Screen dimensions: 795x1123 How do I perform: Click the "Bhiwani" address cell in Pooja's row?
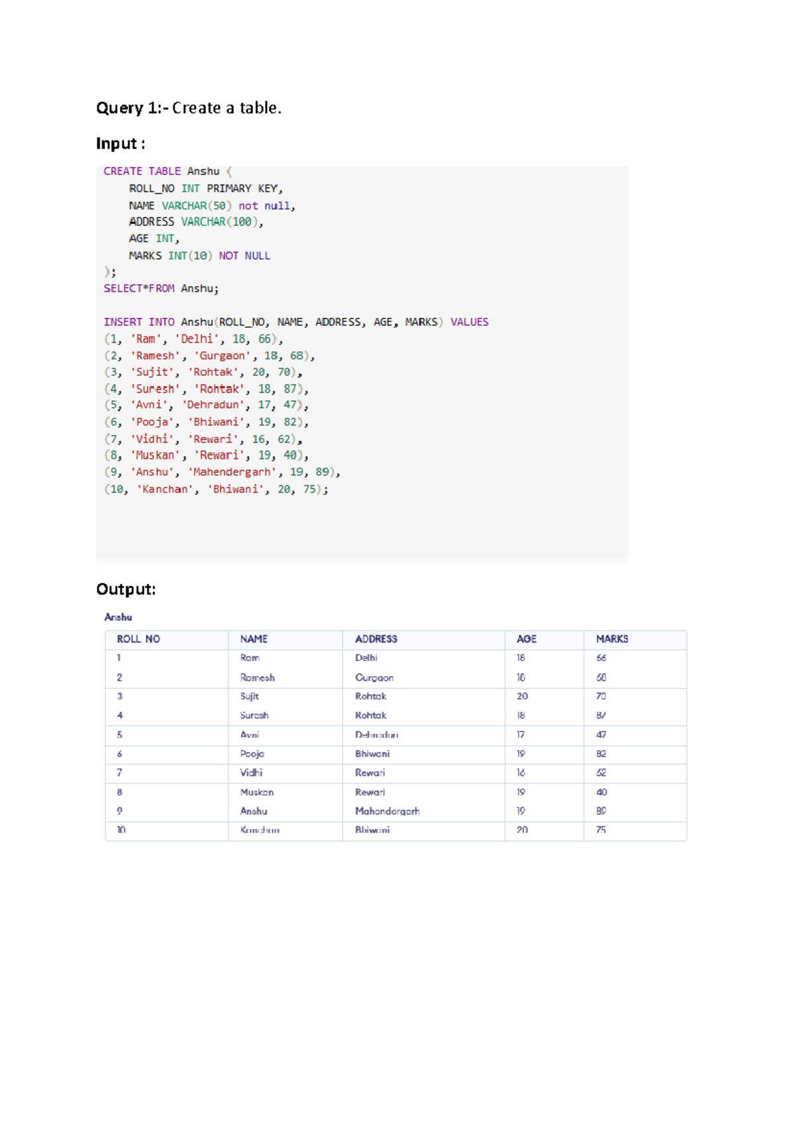pos(372,754)
